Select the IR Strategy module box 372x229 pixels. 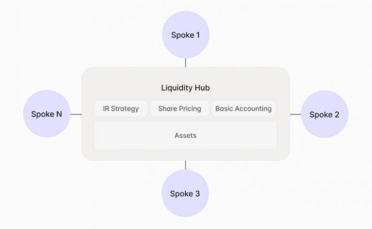pyautogui.click(x=120, y=109)
